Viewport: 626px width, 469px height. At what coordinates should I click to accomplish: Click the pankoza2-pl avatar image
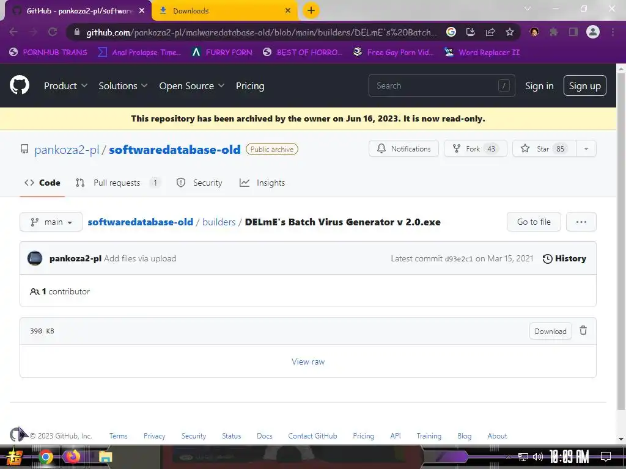click(35, 258)
